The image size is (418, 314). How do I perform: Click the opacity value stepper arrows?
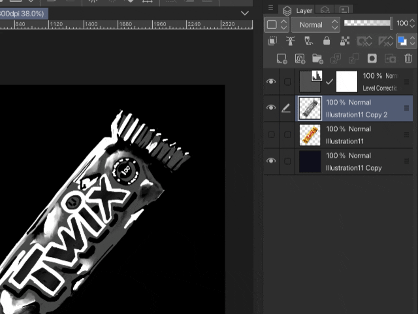coord(412,24)
